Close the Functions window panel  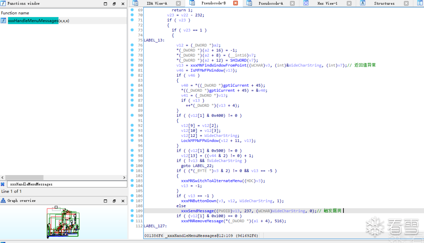123,4
